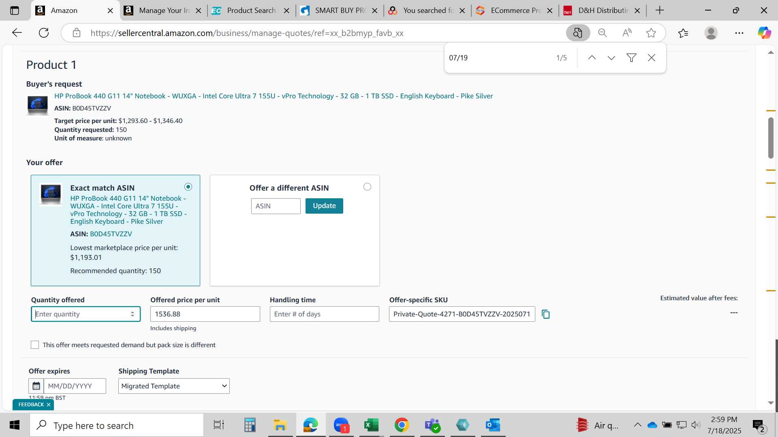Add page to favorites star icon

[x=651, y=33]
